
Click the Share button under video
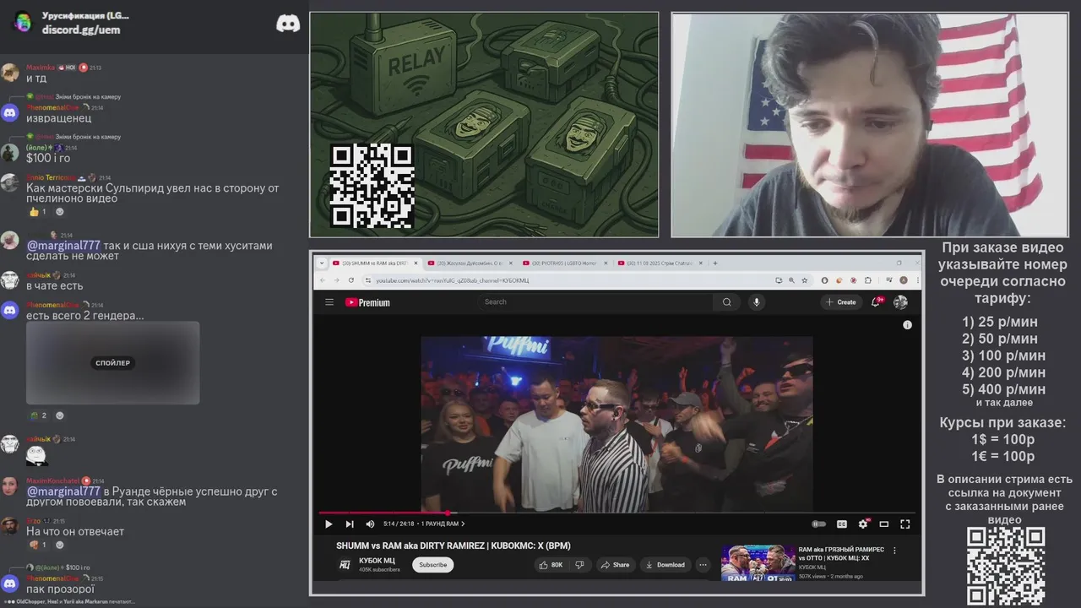616,565
